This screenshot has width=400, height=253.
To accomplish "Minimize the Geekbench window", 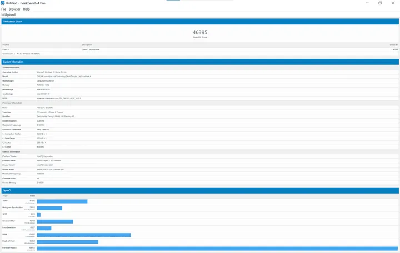I will [x=363, y=3].
